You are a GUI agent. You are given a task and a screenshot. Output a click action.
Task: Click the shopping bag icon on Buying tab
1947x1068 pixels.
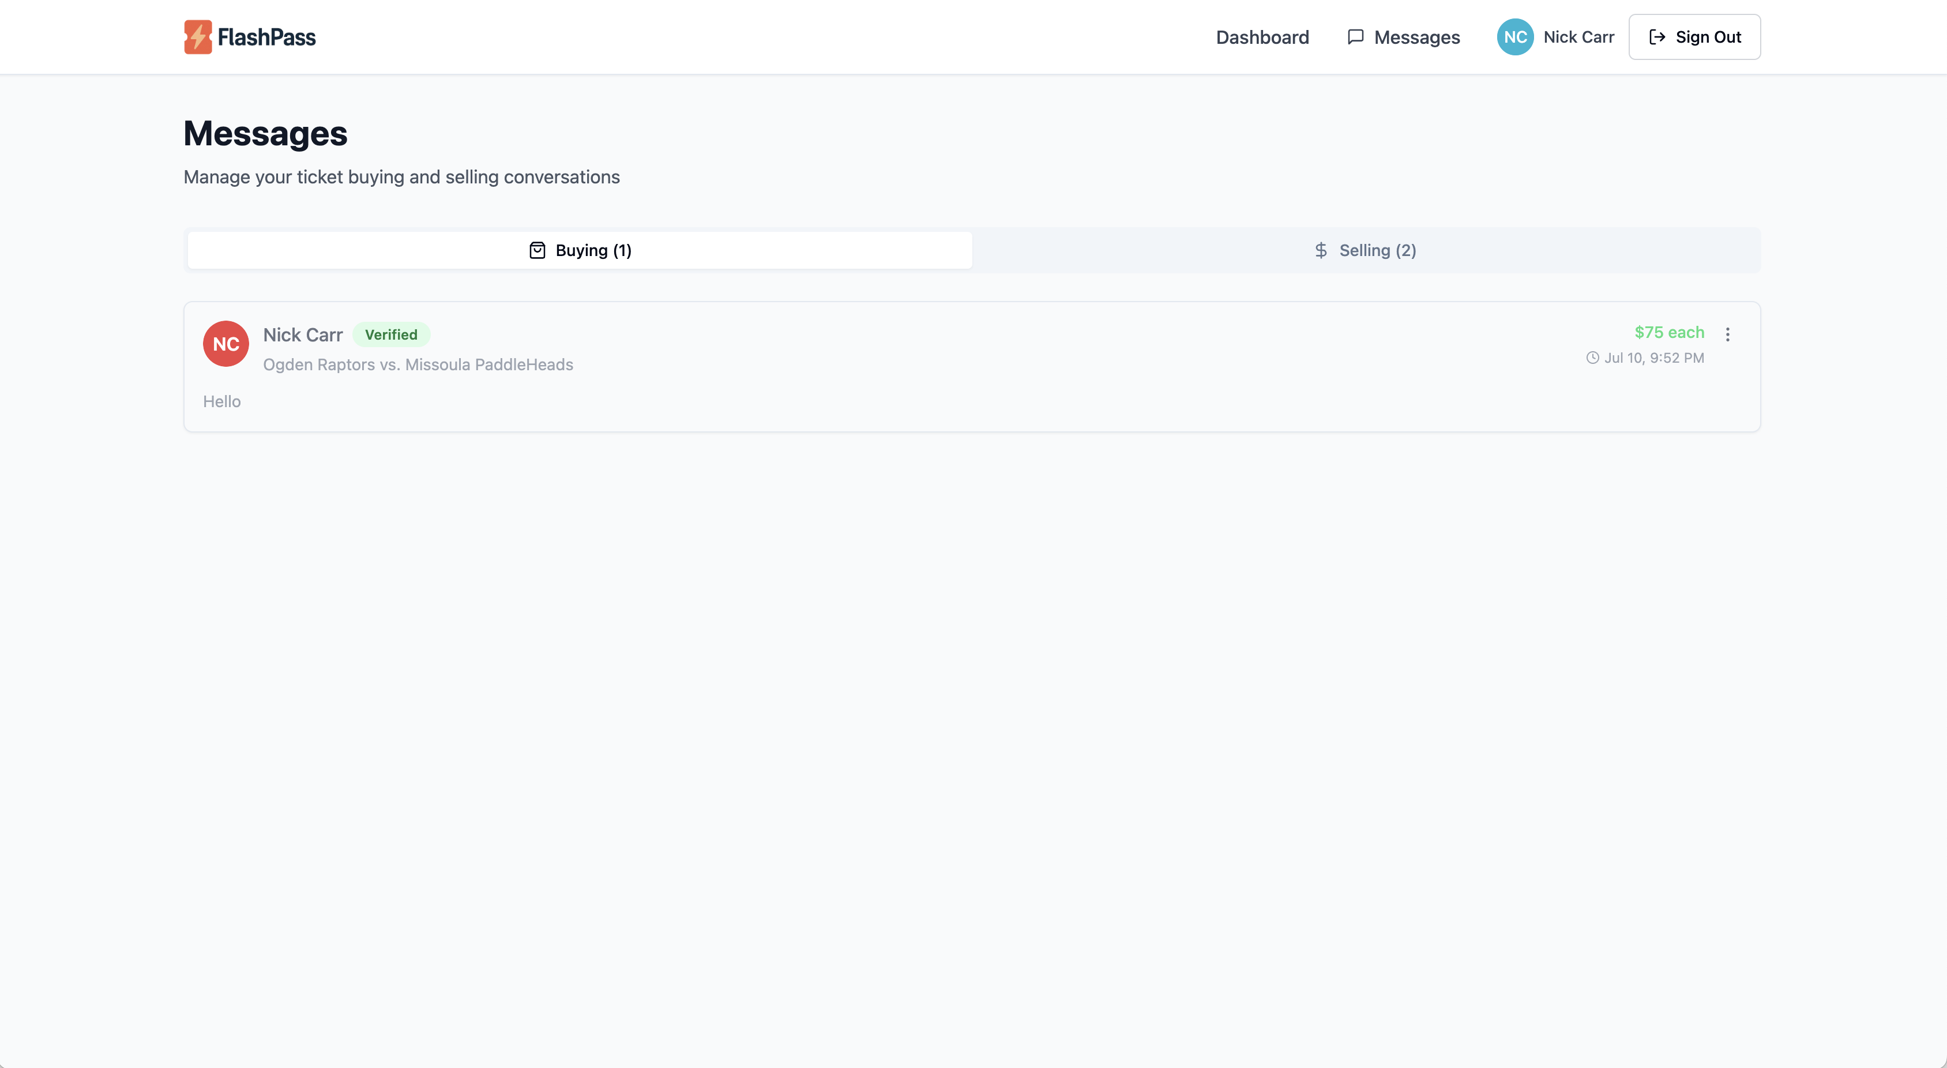tap(538, 250)
